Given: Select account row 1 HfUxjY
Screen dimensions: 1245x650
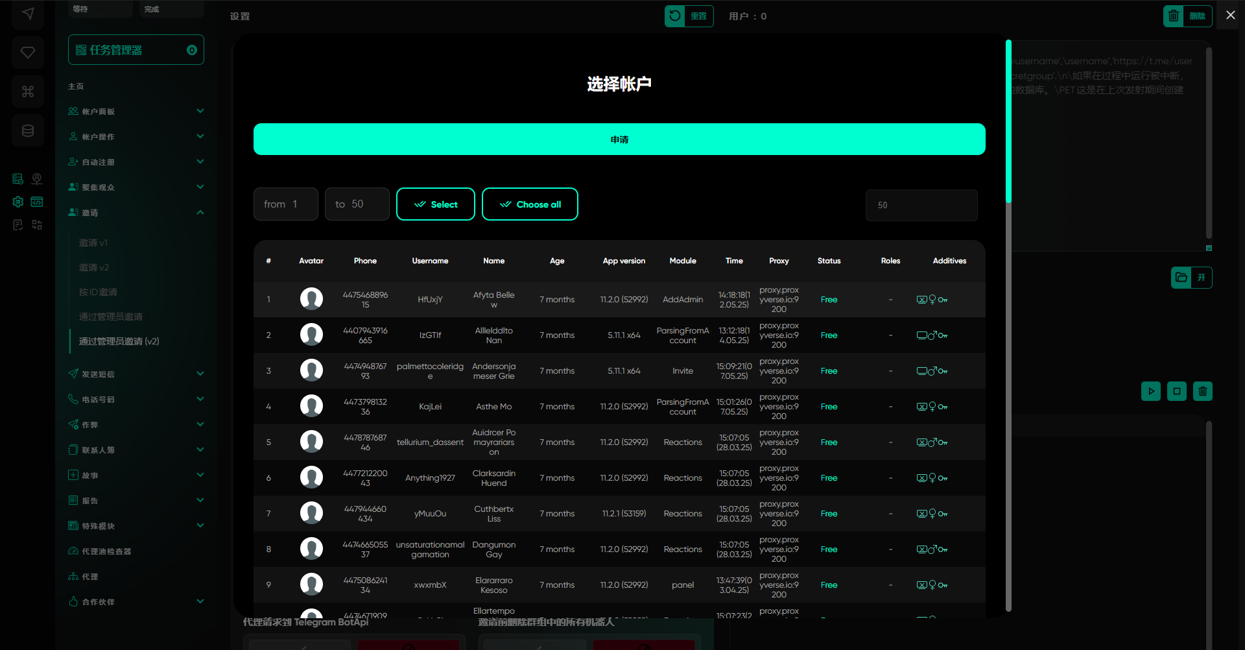Looking at the screenshot, I should point(429,300).
